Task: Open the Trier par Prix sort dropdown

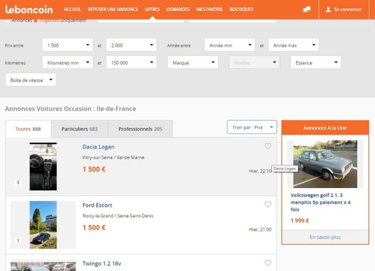Action: tap(252, 127)
